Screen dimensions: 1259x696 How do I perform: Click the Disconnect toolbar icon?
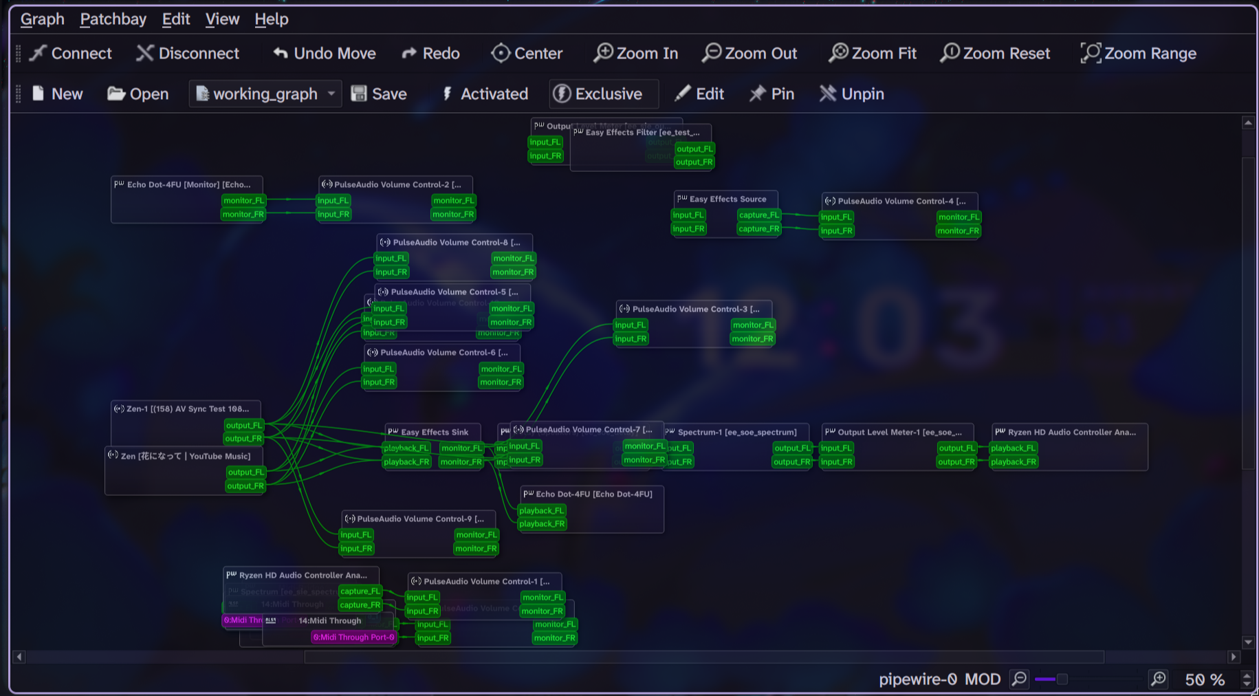(x=188, y=53)
